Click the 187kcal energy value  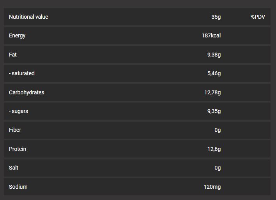[x=211, y=35]
